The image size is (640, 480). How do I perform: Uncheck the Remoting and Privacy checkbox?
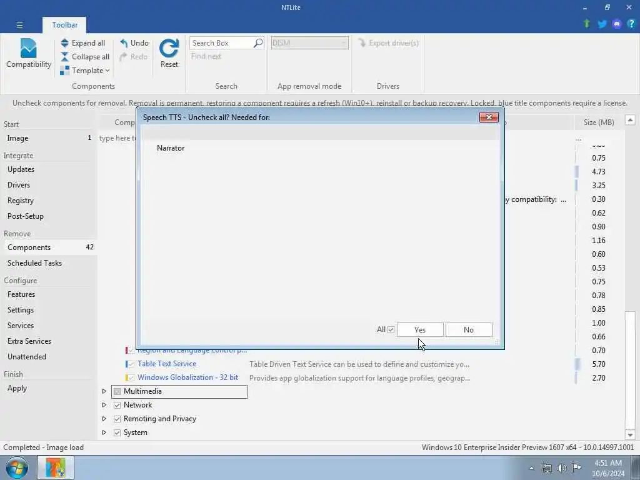click(x=117, y=419)
